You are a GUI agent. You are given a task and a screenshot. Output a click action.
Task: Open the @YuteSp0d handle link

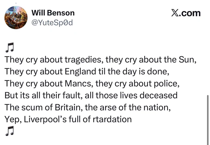[x=52, y=23]
